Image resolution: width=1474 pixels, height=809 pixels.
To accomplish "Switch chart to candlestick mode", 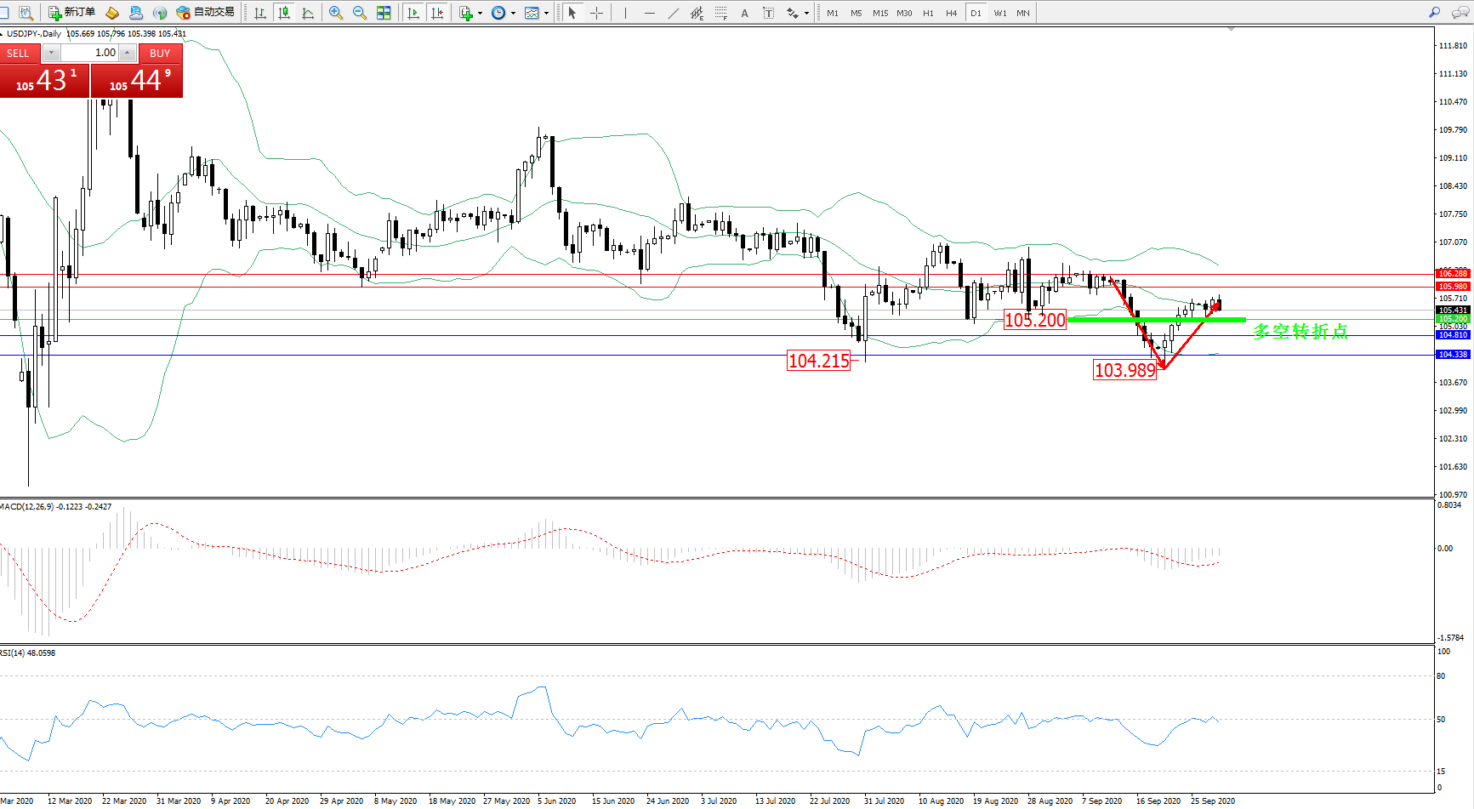I will (284, 13).
